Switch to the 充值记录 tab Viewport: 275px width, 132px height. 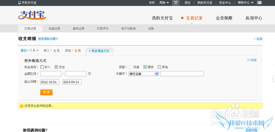[54, 29]
